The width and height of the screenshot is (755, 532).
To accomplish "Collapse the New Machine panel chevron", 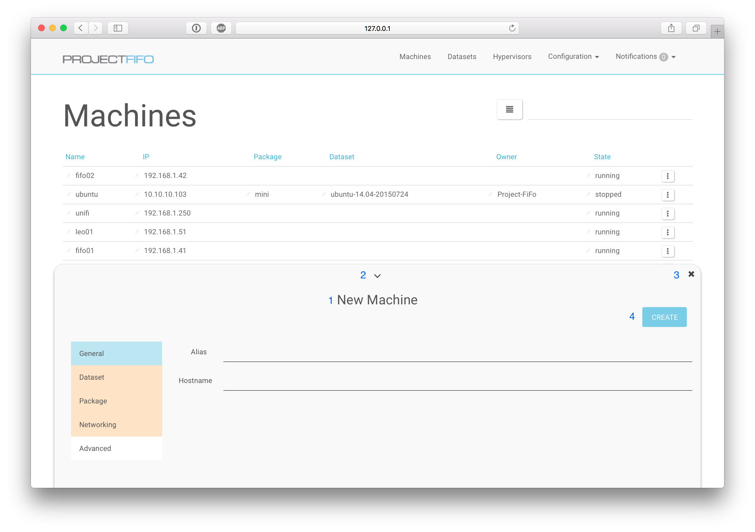I will tap(377, 276).
